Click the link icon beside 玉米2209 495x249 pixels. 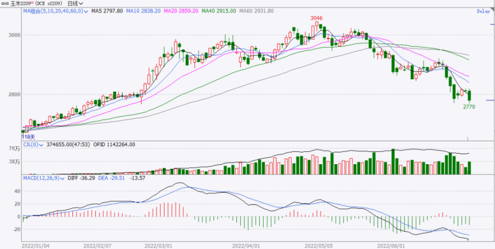(x=5, y=3)
